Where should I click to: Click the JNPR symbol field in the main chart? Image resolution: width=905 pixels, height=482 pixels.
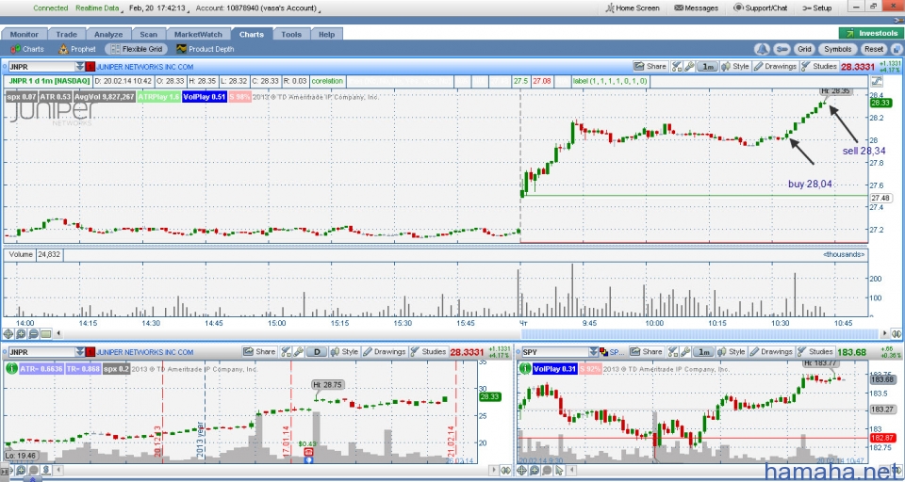coord(41,67)
